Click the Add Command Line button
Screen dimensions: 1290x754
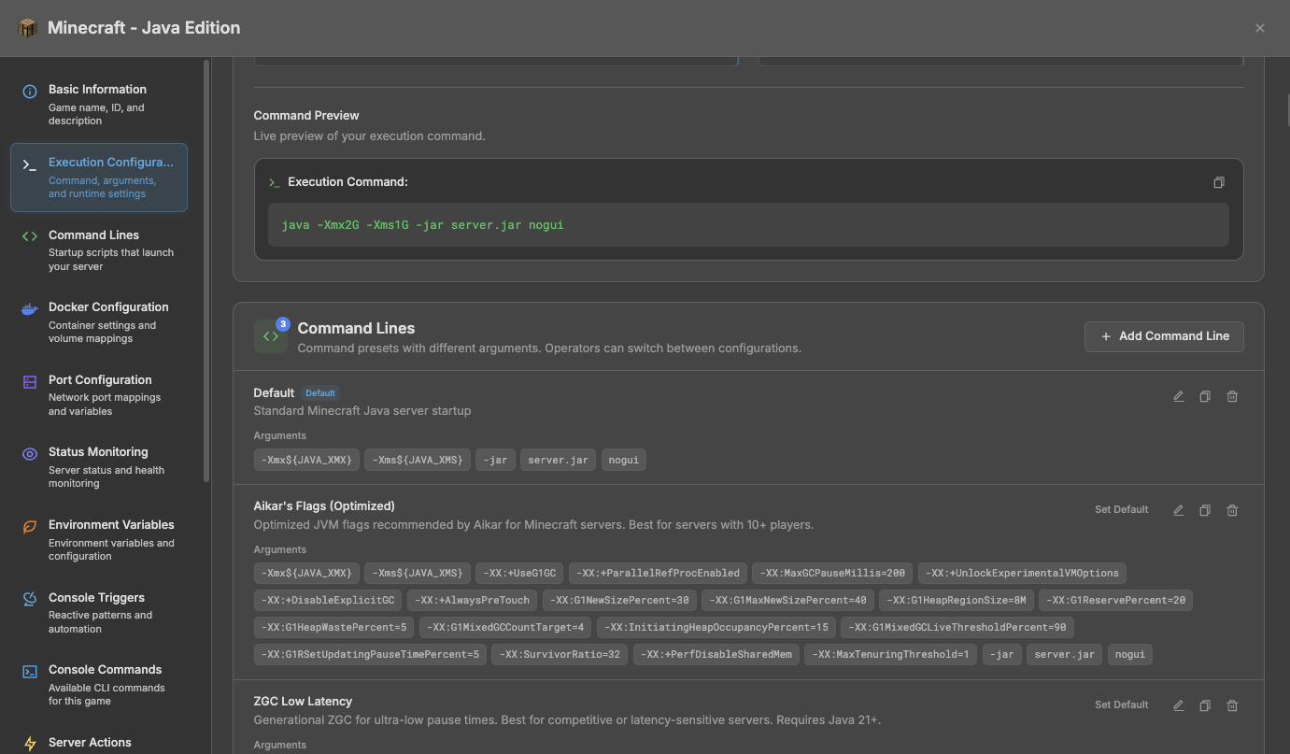[x=1164, y=336]
